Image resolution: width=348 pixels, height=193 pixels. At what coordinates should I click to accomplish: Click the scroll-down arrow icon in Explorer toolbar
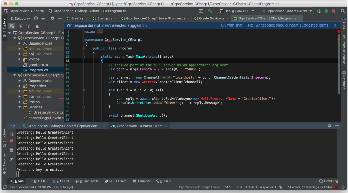click(28, 26)
